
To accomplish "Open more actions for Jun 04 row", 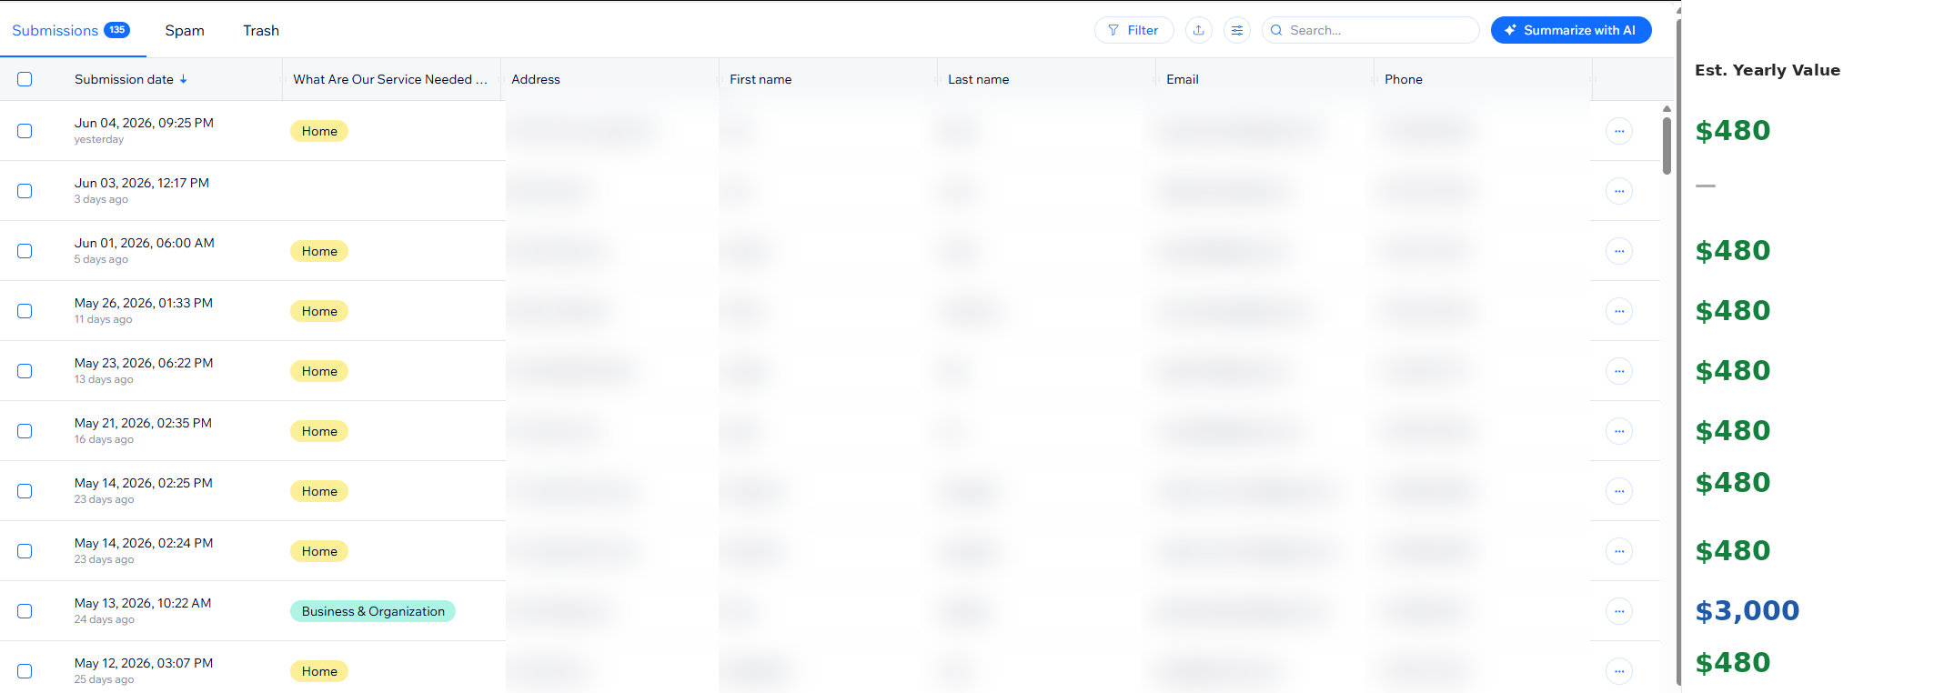I will 1619,131.
